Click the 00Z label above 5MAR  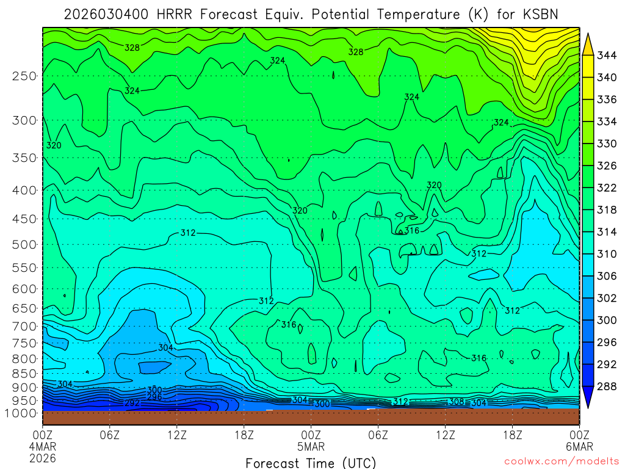311,435
